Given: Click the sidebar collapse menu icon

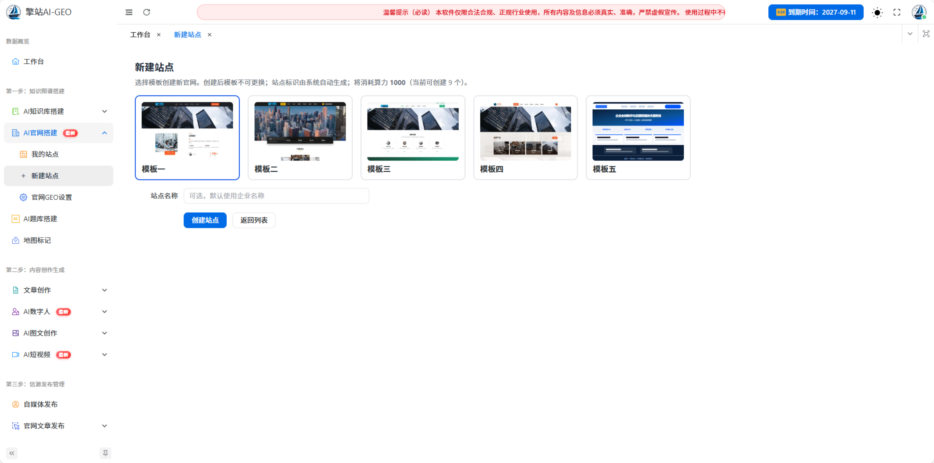Looking at the screenshot, I should [129, 12].
